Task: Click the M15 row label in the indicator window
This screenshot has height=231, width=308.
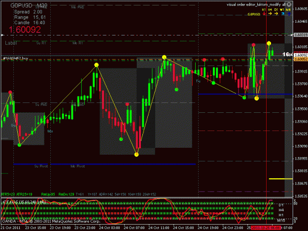Action: (281, 220)
